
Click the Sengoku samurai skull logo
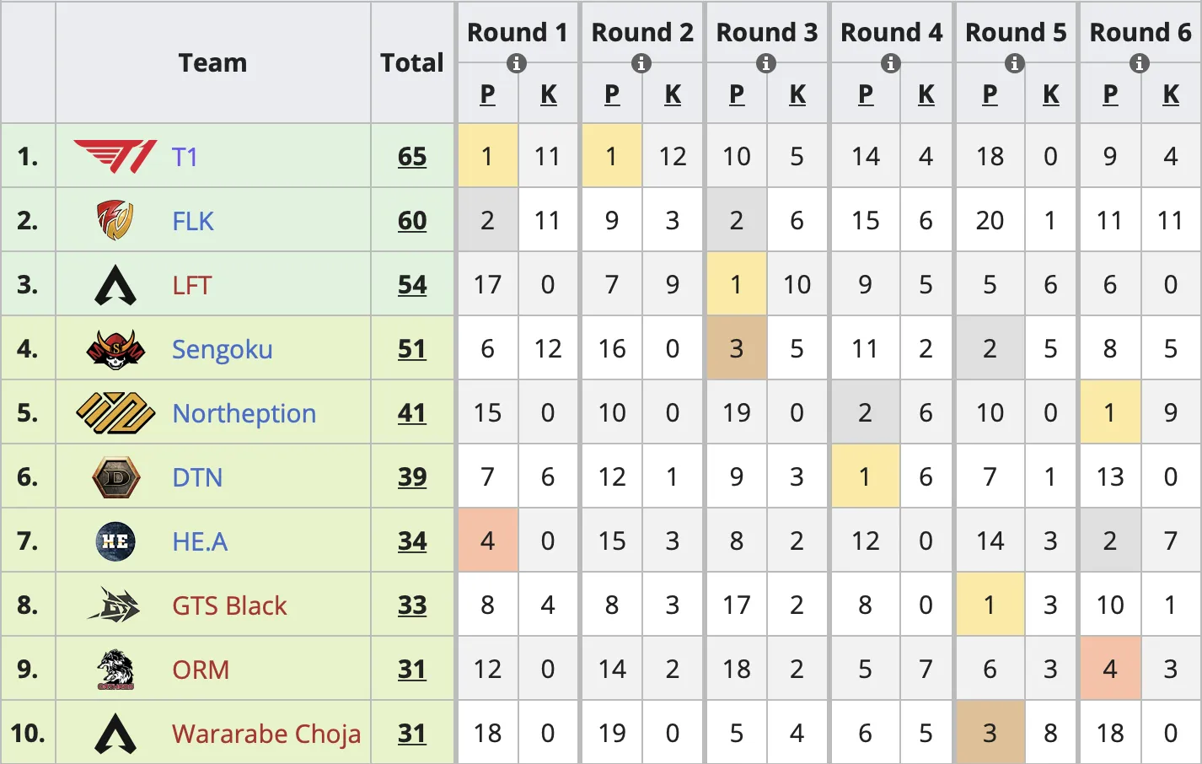[x=115, y=349]
